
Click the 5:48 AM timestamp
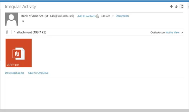click(x=105, y=16)
